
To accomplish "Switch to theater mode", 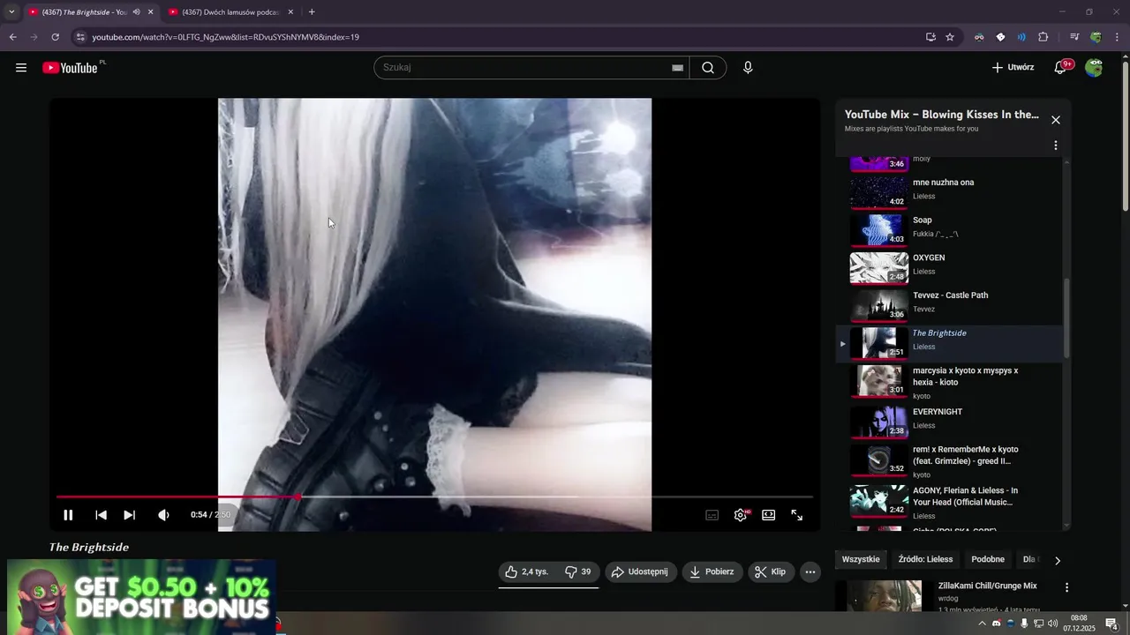I will click(x=769, y=515).
